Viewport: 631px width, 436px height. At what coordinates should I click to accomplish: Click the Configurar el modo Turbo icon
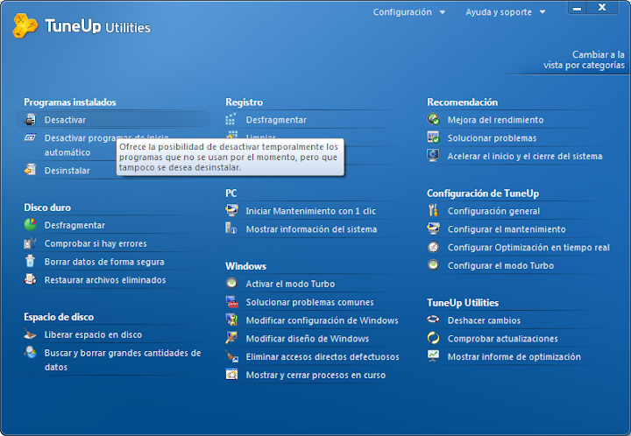click(x=433, y=265)
